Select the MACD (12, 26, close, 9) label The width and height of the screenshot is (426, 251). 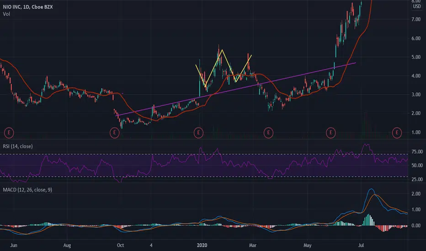point(27,190)
